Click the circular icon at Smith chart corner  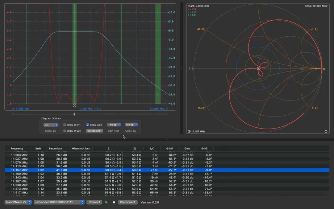coord(326,131)
